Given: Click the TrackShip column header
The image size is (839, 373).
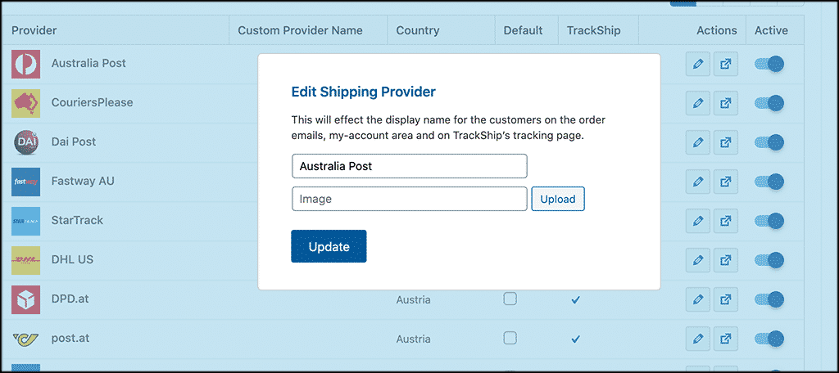Looking at the screenshot, I should (594, 30).
